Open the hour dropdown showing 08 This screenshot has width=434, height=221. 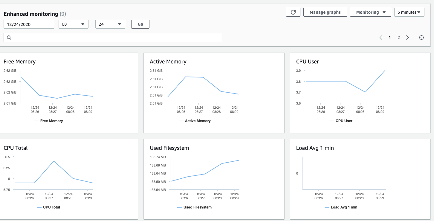[74, 24]
